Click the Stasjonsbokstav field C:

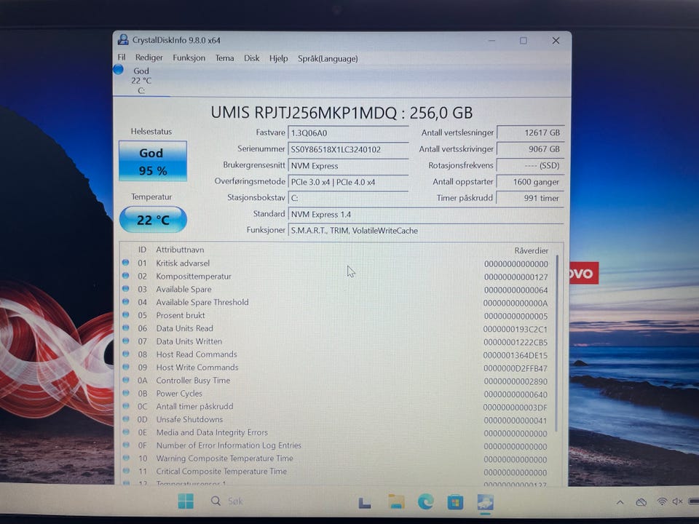click(348, 198)
